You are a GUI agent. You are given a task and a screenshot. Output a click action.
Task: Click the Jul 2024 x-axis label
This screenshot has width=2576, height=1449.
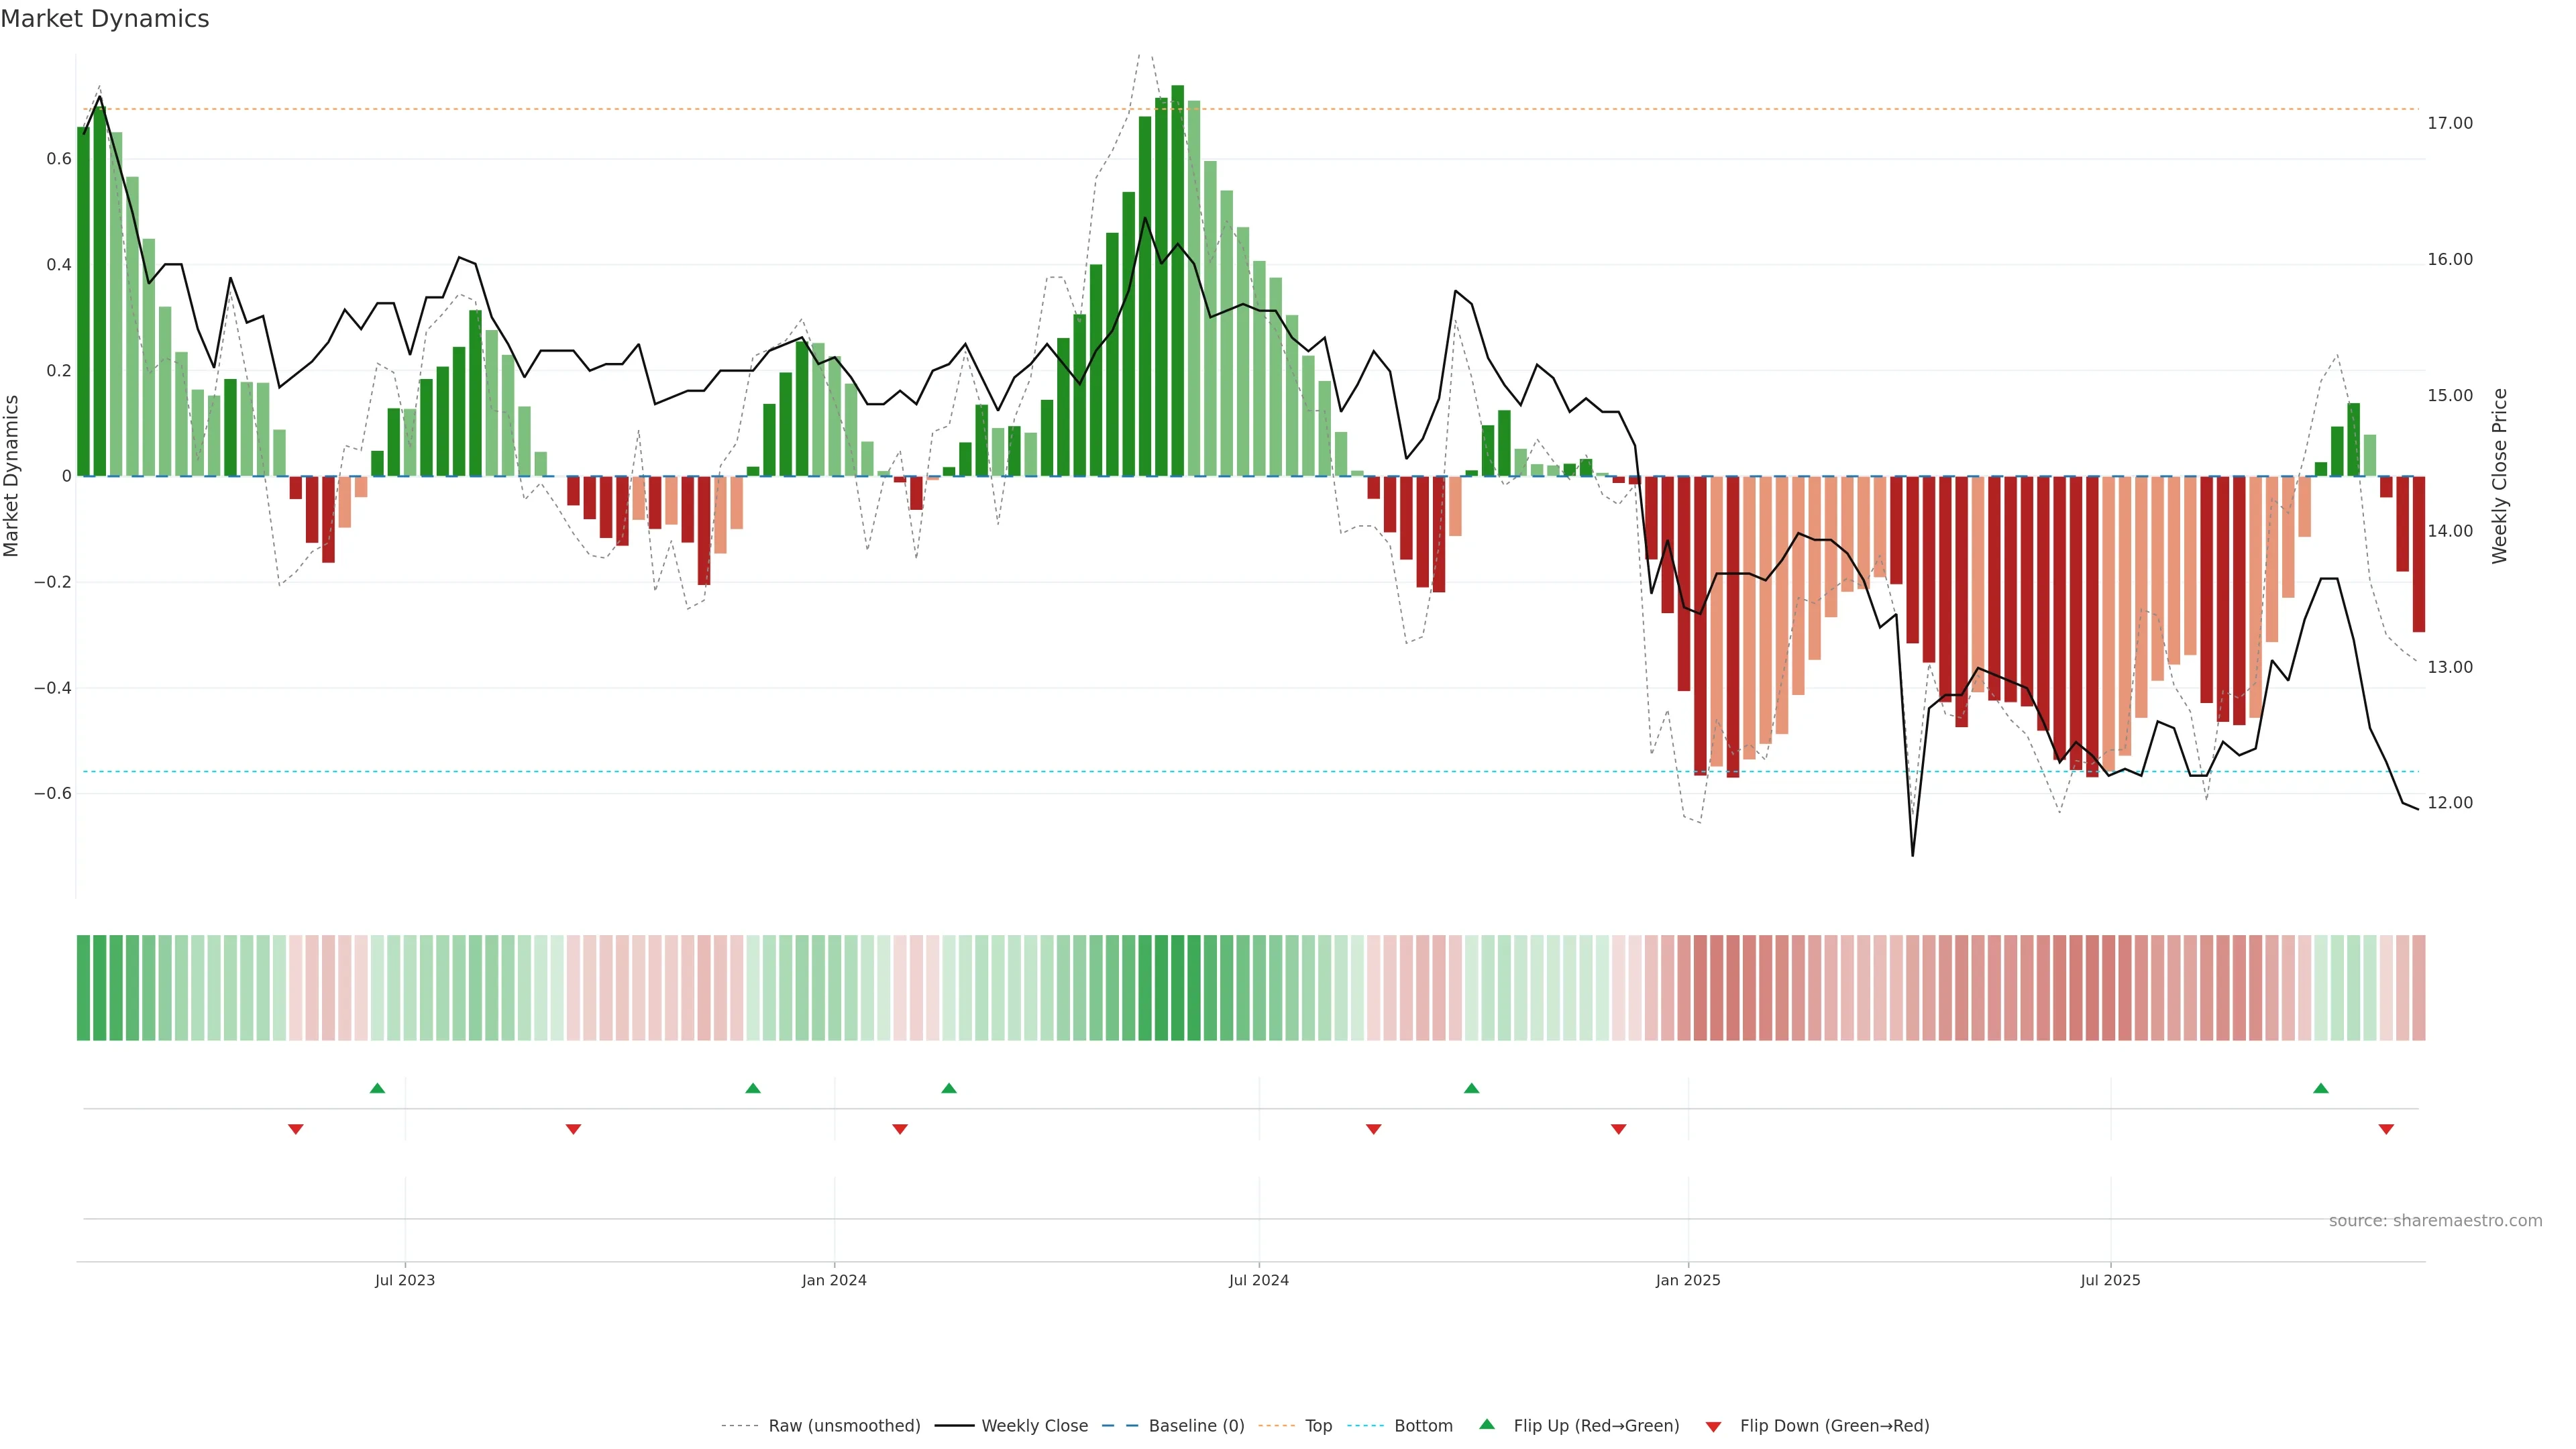pos(1258,1280)
